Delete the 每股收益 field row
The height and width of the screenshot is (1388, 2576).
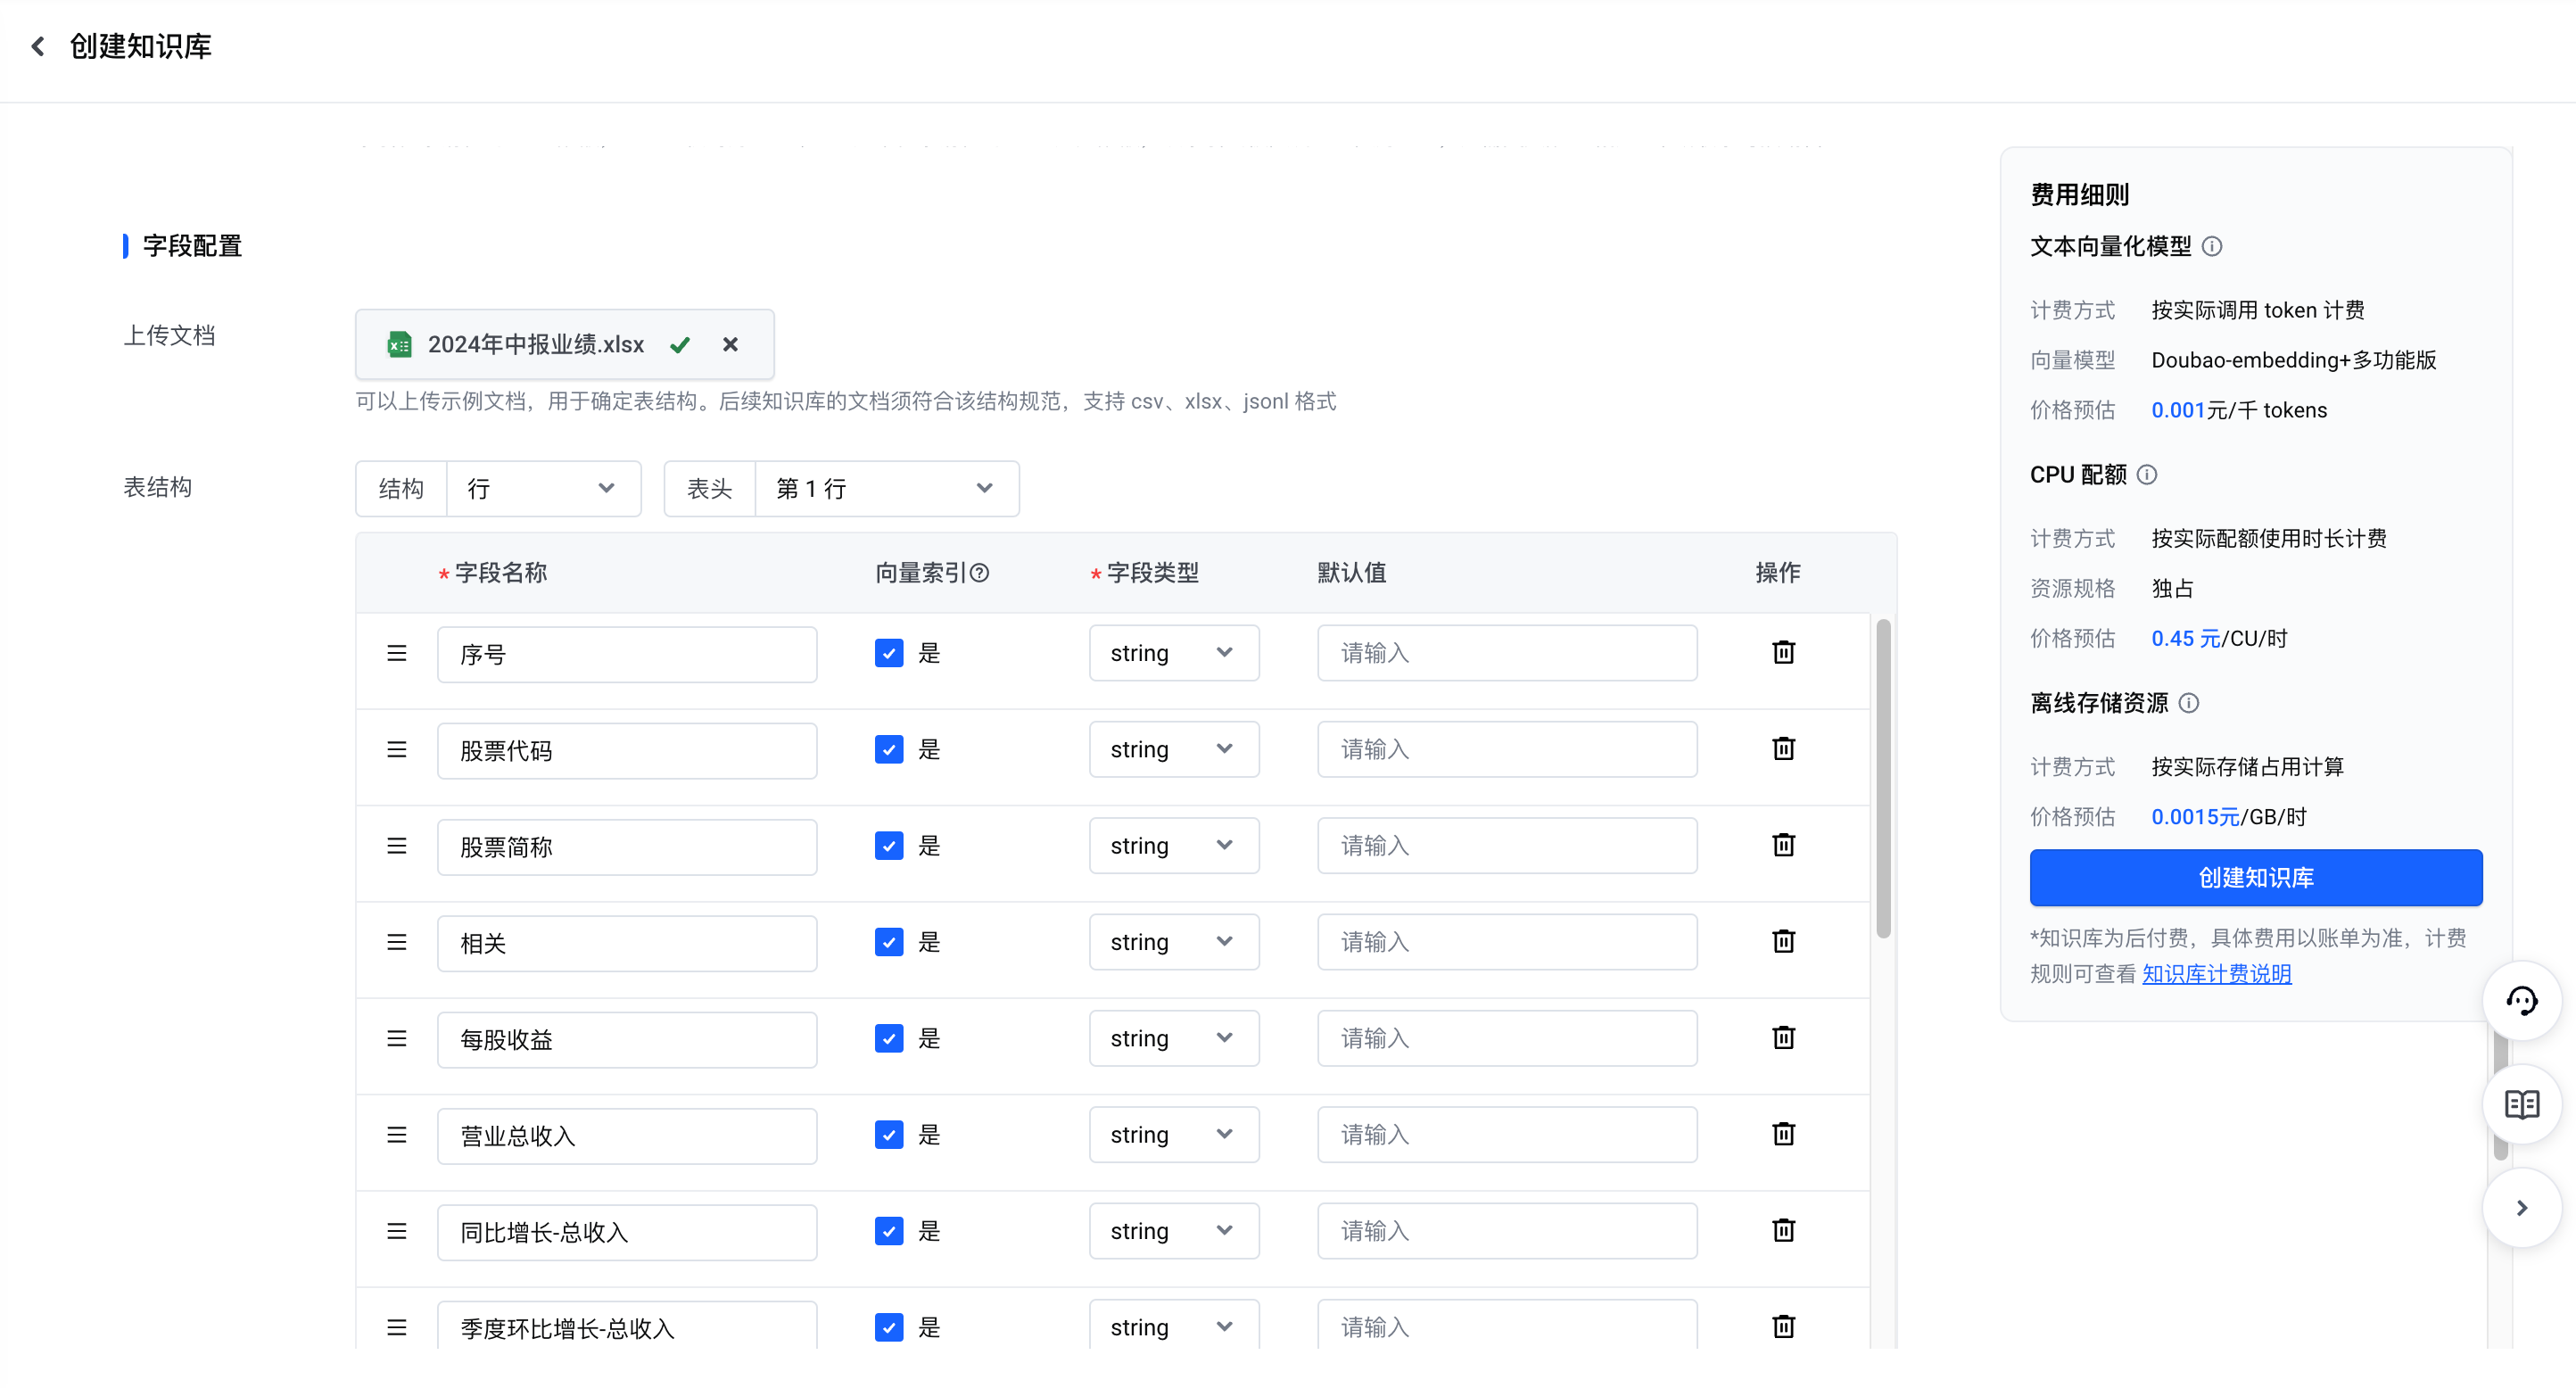[x=1783, y=1038]
